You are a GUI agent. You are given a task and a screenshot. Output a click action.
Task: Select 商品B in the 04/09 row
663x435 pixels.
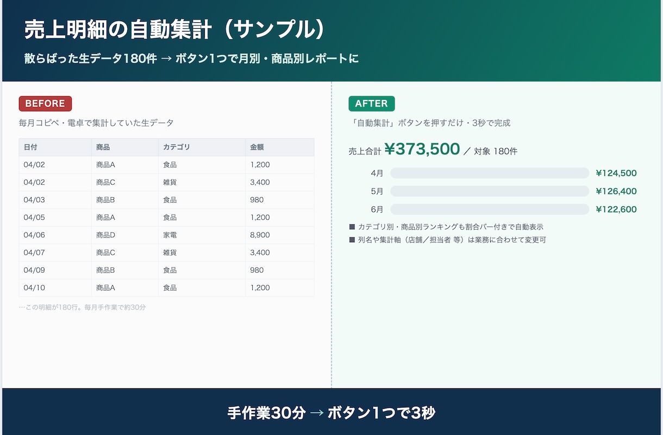point(124,270)
